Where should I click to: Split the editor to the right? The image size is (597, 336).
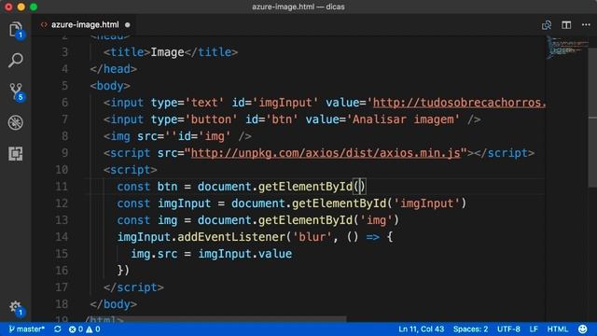point(566,25)
